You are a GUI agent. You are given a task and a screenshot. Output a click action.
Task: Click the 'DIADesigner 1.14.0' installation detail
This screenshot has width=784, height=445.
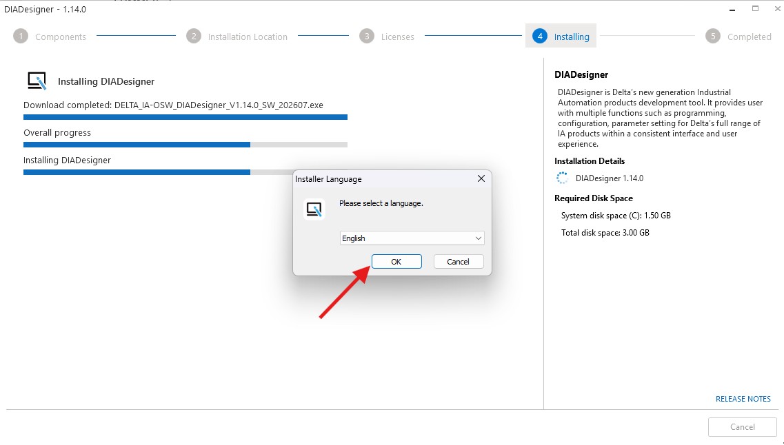pyautogui.click(x=610, y=178)
